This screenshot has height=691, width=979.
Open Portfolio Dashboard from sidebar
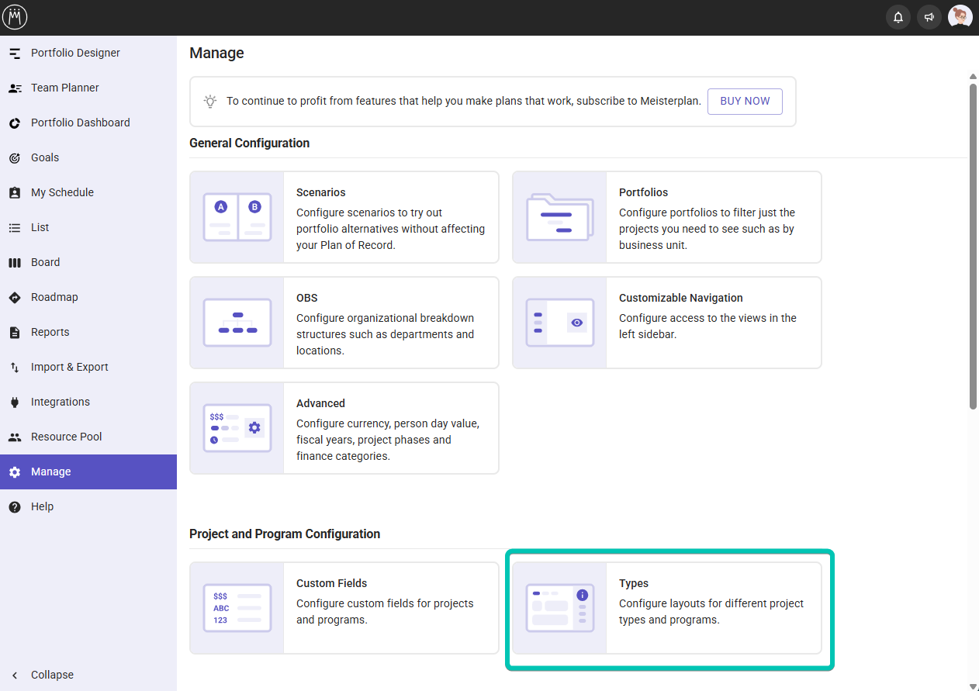point(80,123)
